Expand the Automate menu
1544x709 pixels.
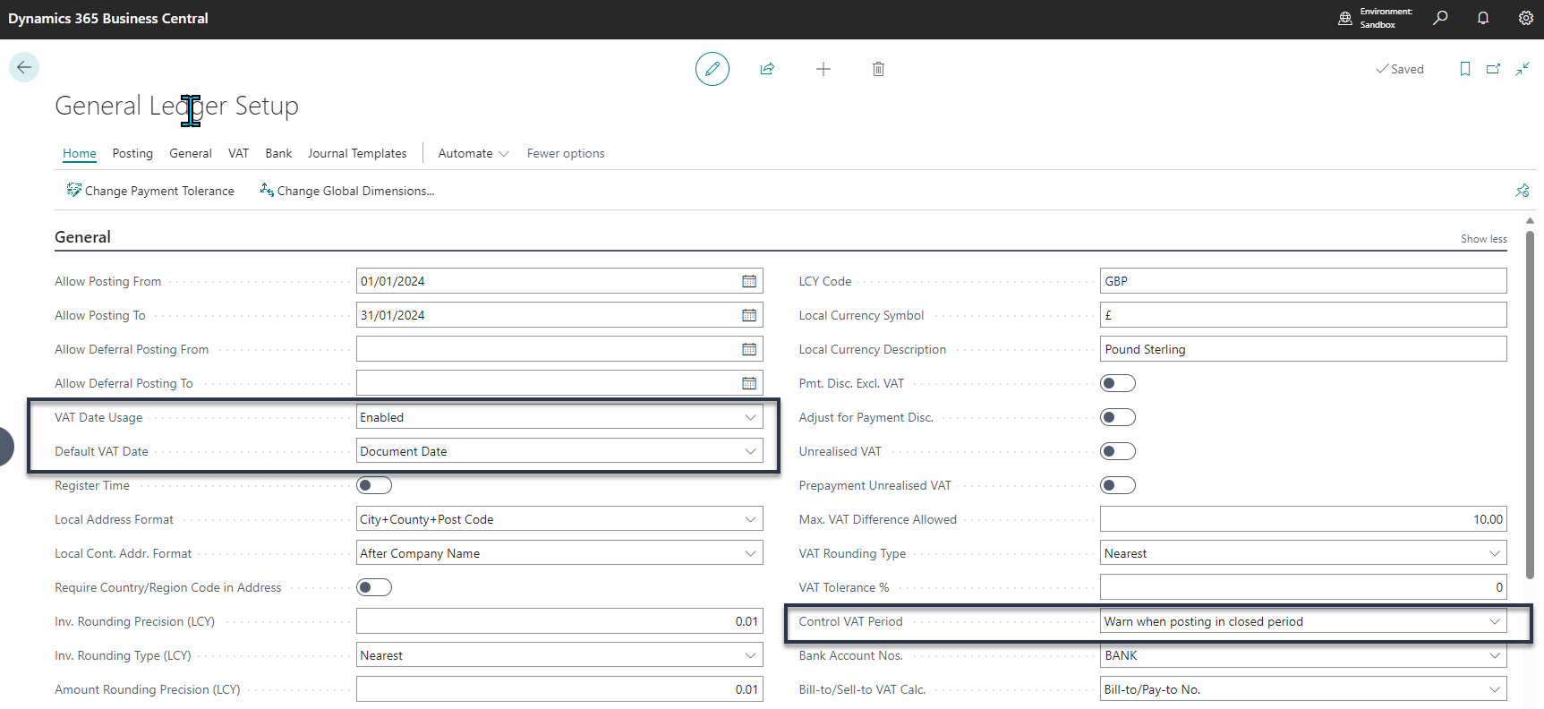(x=473, y=153)
